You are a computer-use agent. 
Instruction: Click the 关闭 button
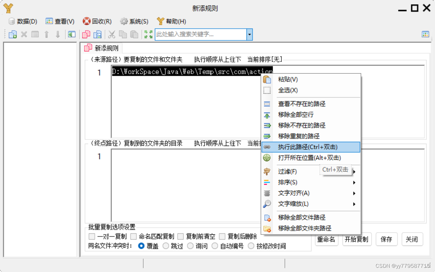coord(412,239)
